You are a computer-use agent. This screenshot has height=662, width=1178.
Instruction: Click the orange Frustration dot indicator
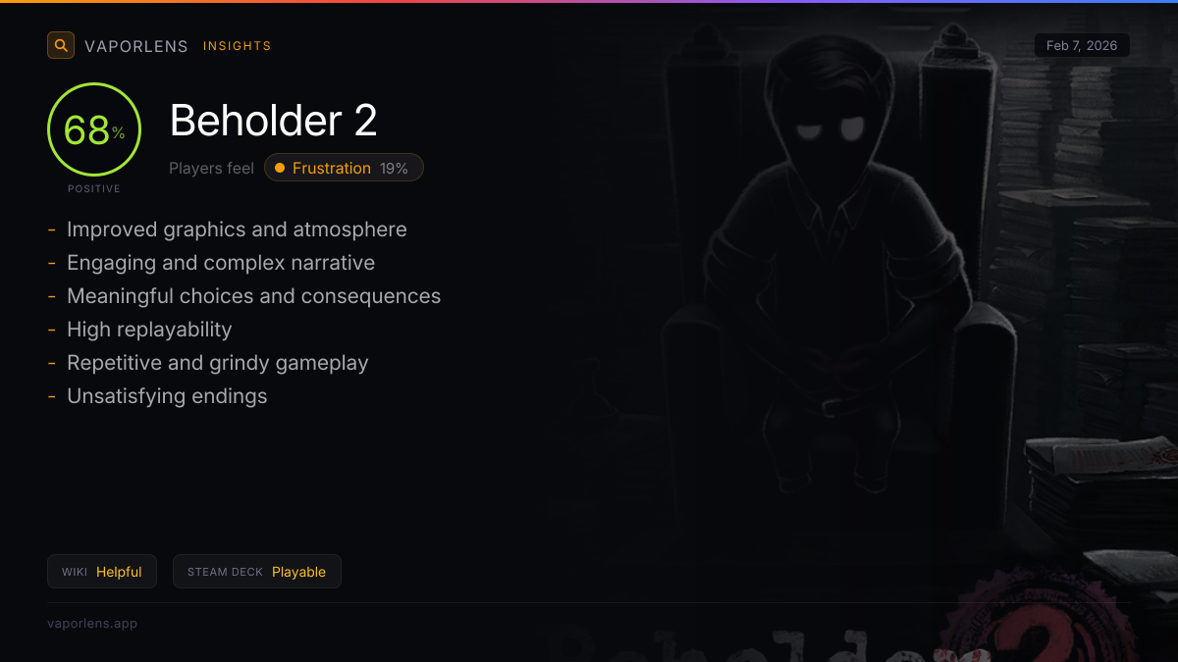pyautogui.click(x=280, y=168)
